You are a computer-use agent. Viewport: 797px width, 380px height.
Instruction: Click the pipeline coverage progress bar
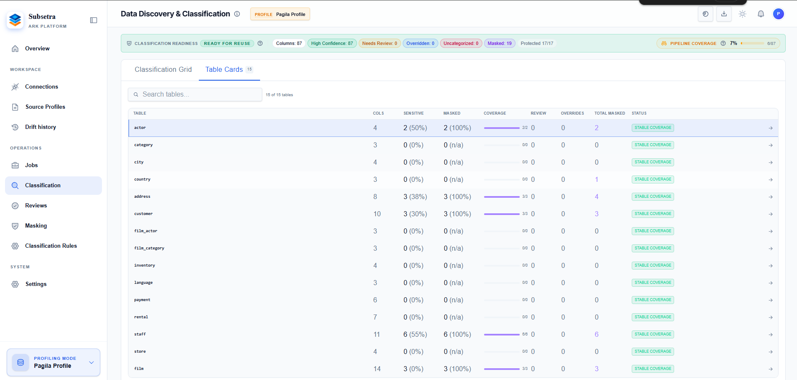pos(753,43)
